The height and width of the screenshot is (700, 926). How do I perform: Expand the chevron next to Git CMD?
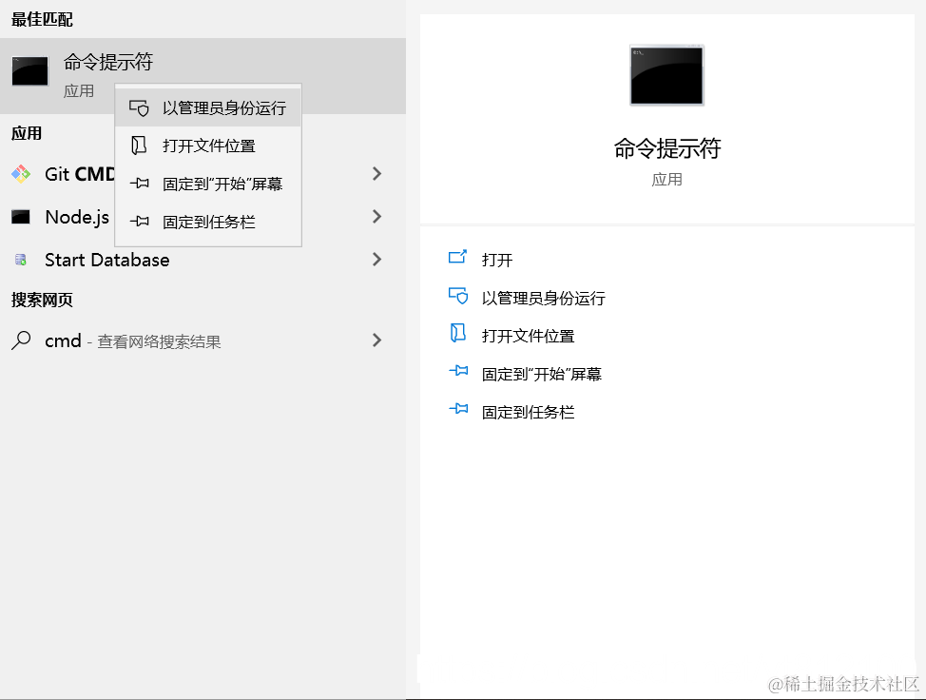point(376,173)
